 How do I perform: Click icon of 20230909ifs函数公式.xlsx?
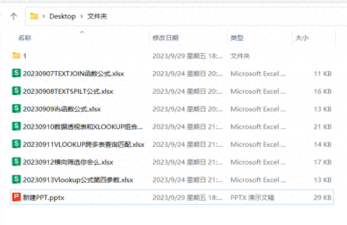pyautogui.click(x=16, y=108)
